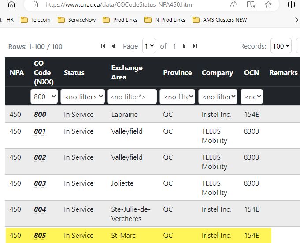Open the CO Code 800 filter dropdown
This screenshot has width=300, height=243.
click(44, 97)
